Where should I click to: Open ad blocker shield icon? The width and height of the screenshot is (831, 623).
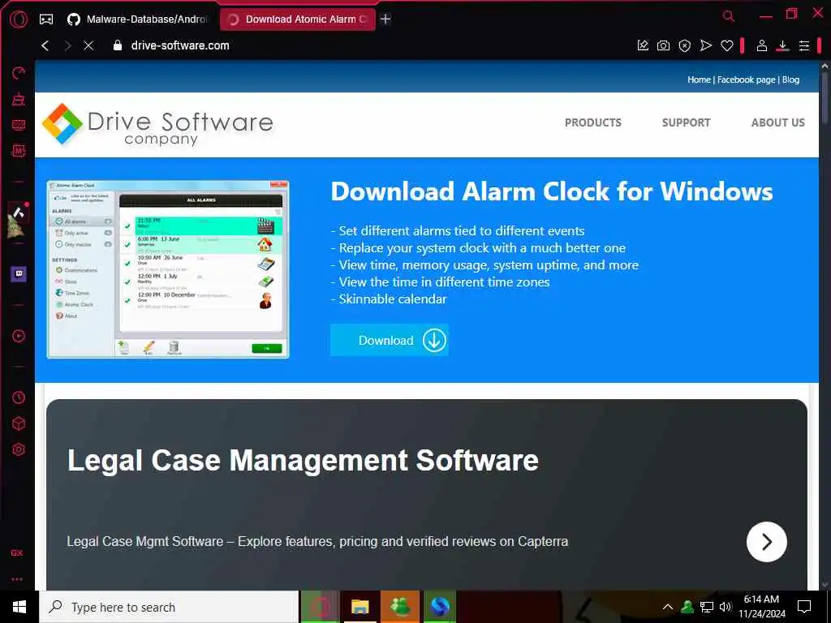click(685, 45)
